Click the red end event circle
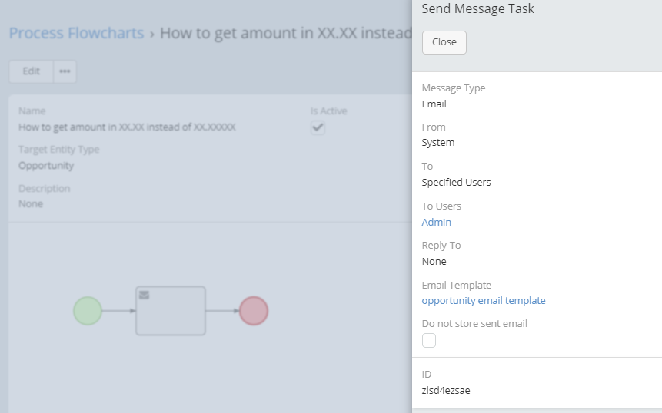The width and height of the screenshot is (662, 413). 254,311
